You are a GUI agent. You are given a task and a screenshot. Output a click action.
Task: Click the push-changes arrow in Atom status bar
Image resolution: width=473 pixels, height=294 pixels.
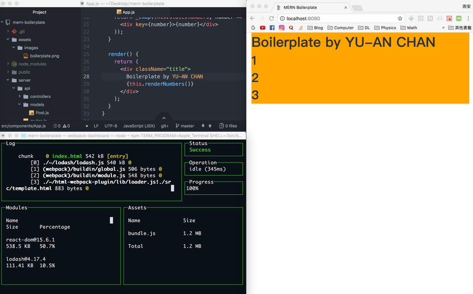click(x=209, y=125)
